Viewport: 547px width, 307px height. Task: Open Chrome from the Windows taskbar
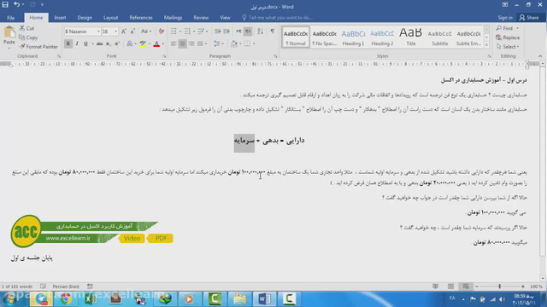point(66,299)
